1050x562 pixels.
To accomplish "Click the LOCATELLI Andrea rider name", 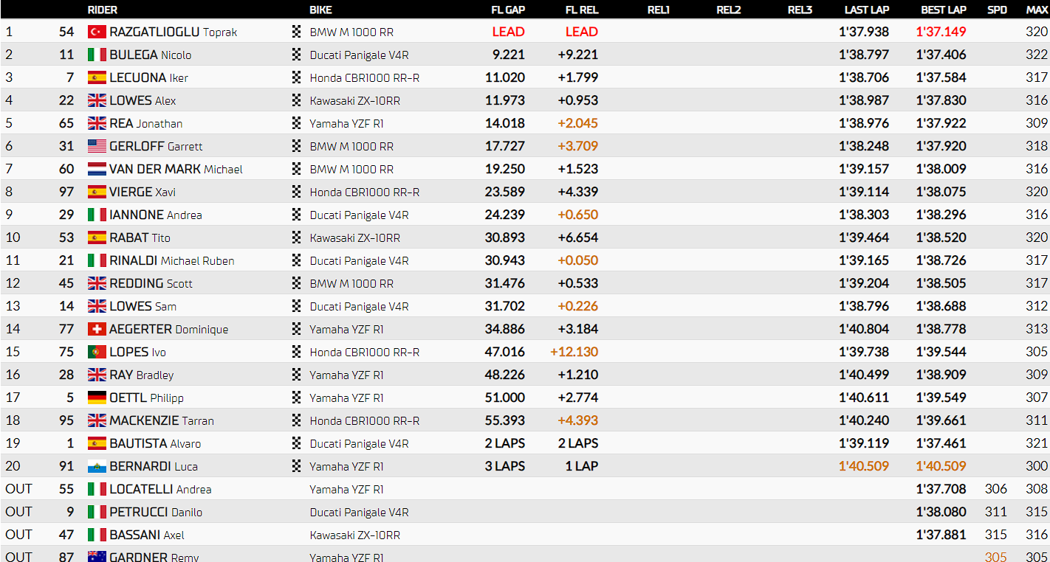I will coord(160,489).
